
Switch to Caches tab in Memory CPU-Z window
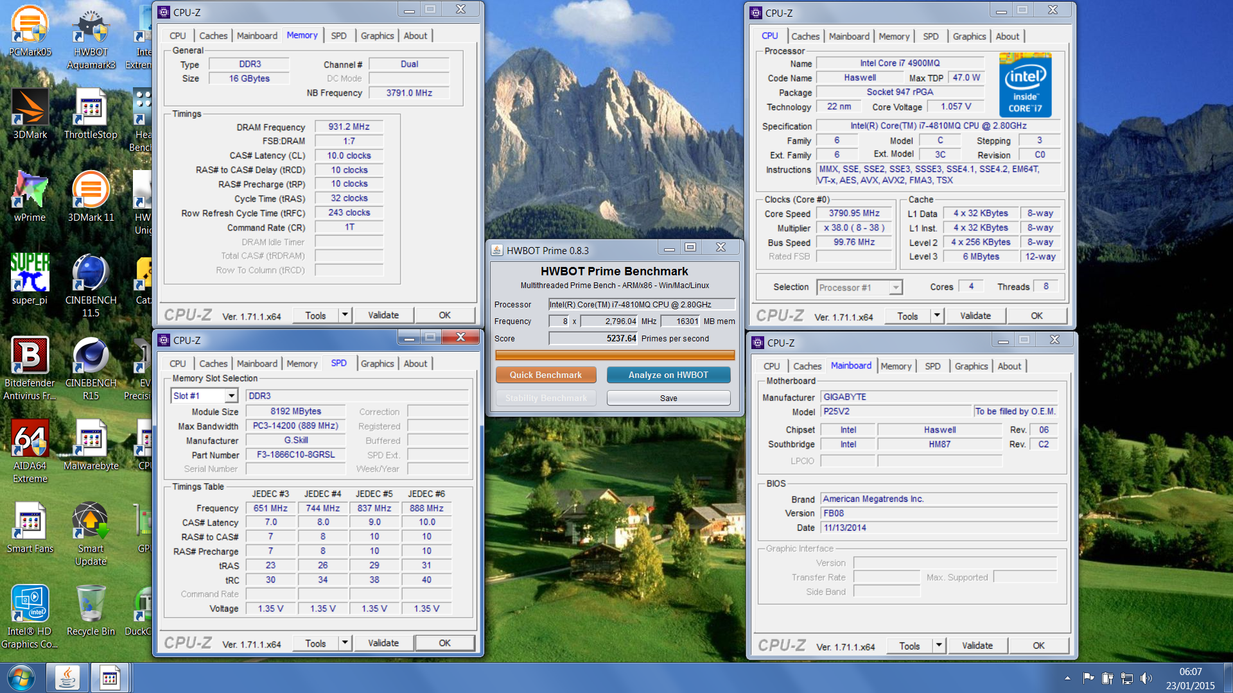(x=213, y=36)
